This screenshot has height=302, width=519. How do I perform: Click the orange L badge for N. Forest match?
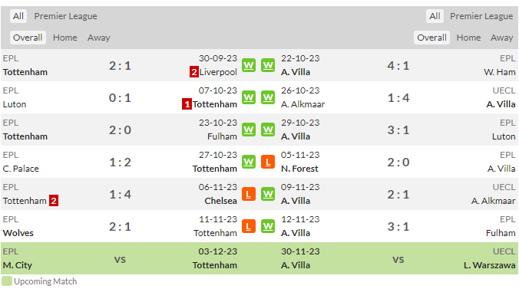[268, 162]
